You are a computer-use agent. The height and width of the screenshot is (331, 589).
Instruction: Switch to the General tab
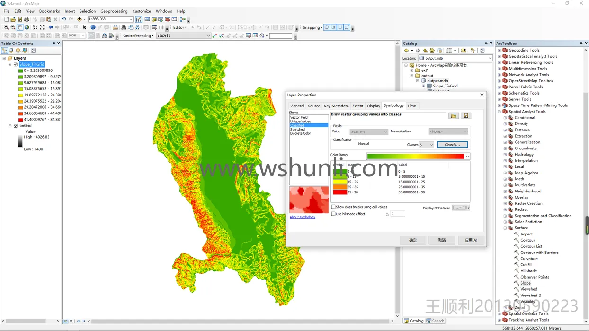[297, 106]
